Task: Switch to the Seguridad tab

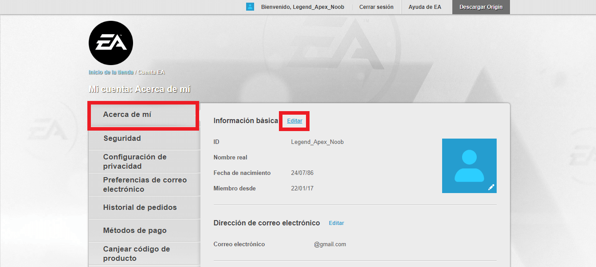Action: 144,139
